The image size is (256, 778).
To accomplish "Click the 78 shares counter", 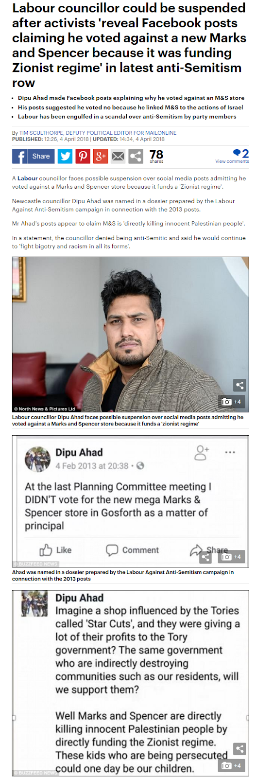I will click(x=156, y=156).
